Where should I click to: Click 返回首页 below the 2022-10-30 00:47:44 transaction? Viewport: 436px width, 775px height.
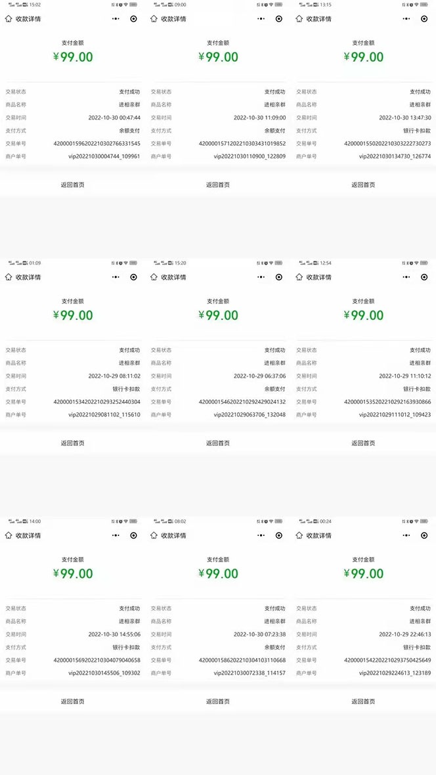coord(72,185)
